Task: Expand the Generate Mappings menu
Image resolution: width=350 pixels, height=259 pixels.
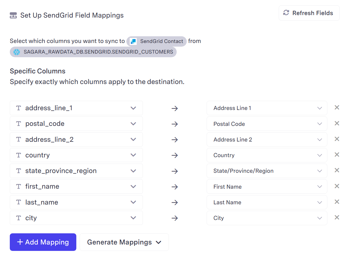Action: [x=124, y=242]
